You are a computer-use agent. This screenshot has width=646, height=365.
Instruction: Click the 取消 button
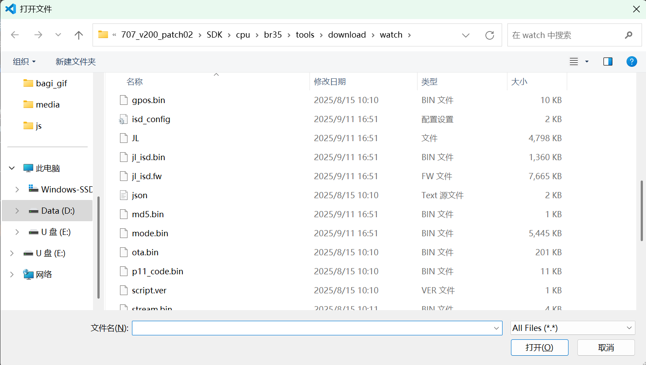click(606, 347)
